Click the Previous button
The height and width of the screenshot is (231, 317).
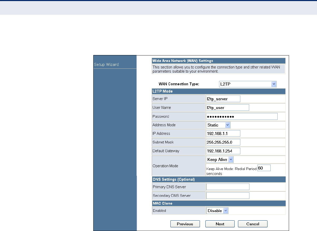point(185,224)
